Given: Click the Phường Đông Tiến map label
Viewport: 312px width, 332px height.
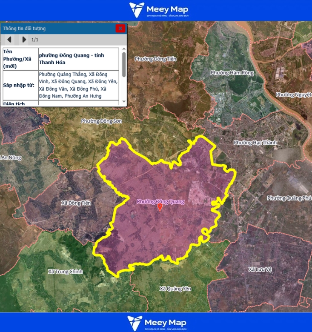Looking at the screenshot, I should click(x=155, y=59).
